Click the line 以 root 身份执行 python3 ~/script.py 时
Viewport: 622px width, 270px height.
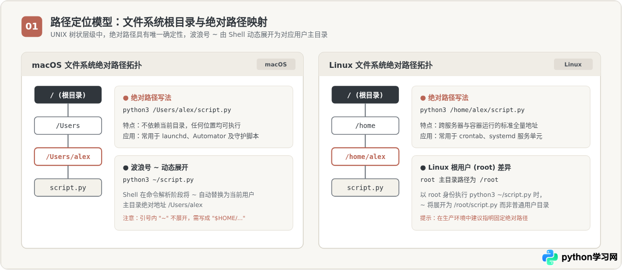click(481, 195)
